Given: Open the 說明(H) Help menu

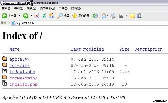Looking at the screenshot, I should 76,8.
